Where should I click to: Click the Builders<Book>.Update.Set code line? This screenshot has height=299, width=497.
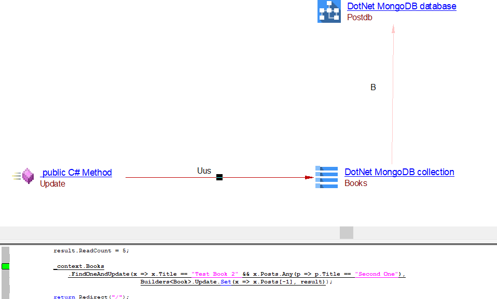pos(236,282)
